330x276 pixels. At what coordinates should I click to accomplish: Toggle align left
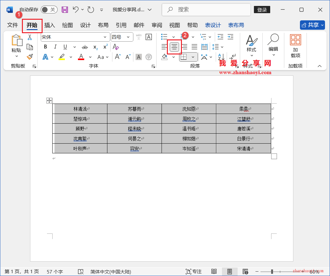164,47
